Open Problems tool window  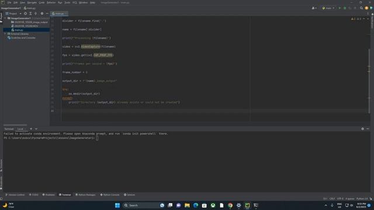(x=49, y=195)
